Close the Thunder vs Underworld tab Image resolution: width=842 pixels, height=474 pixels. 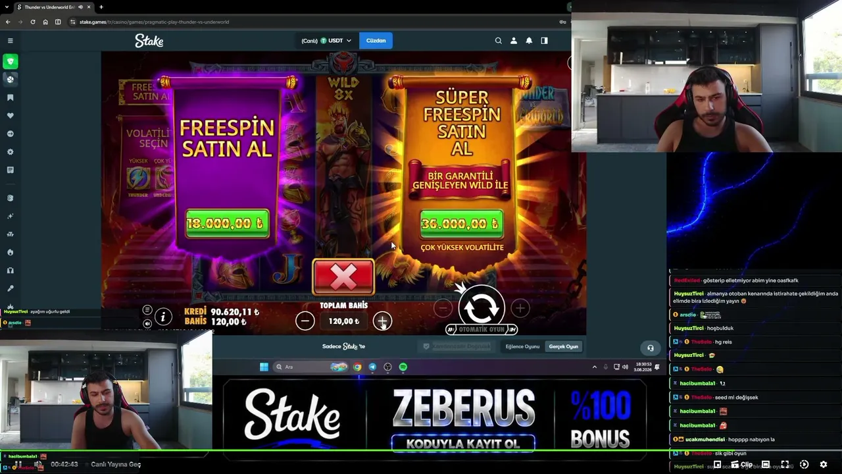tap(89, 7)
